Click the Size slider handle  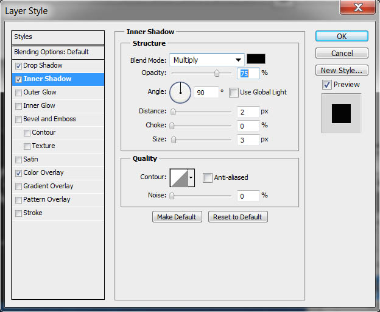[x=174, y=140]
